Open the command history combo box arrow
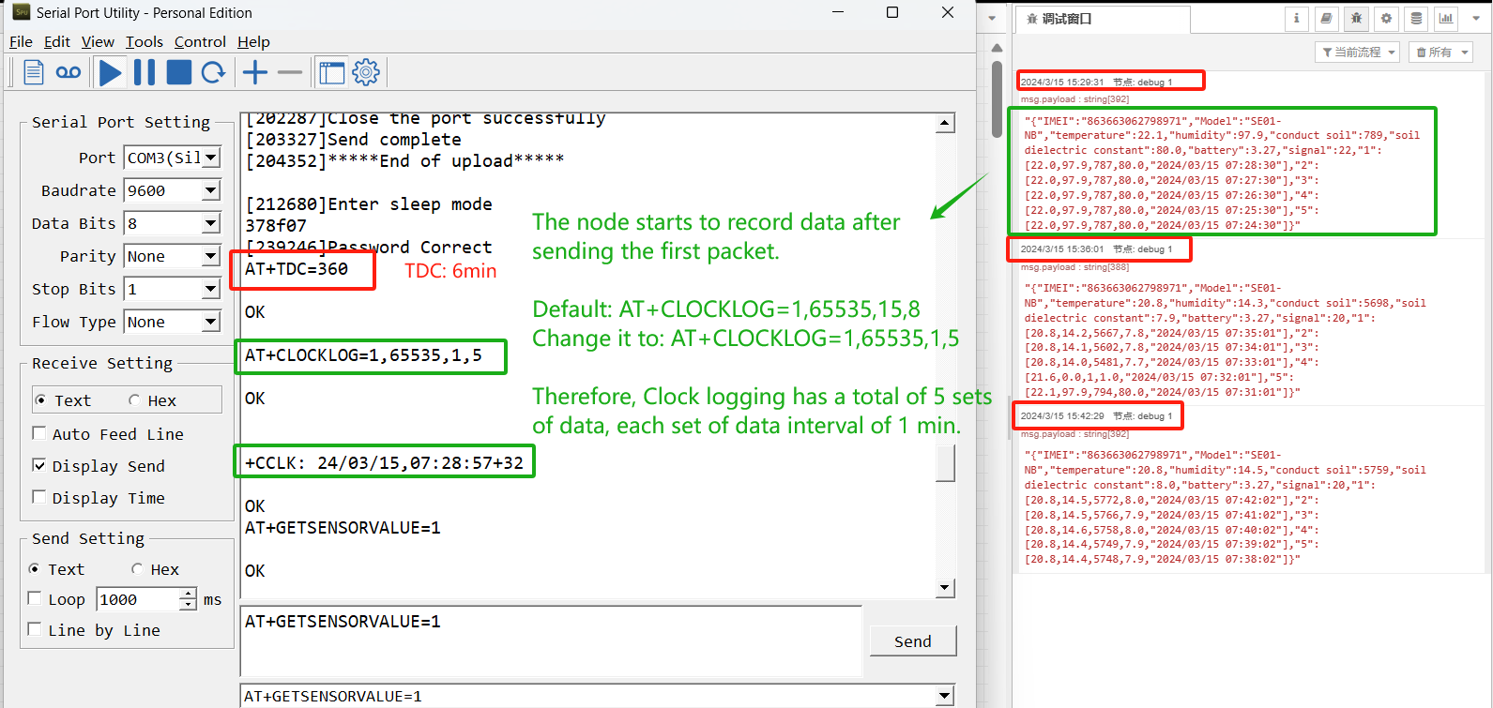This screenshot has height=708, width=1493. pyautogui.click(x=945, y=696)
